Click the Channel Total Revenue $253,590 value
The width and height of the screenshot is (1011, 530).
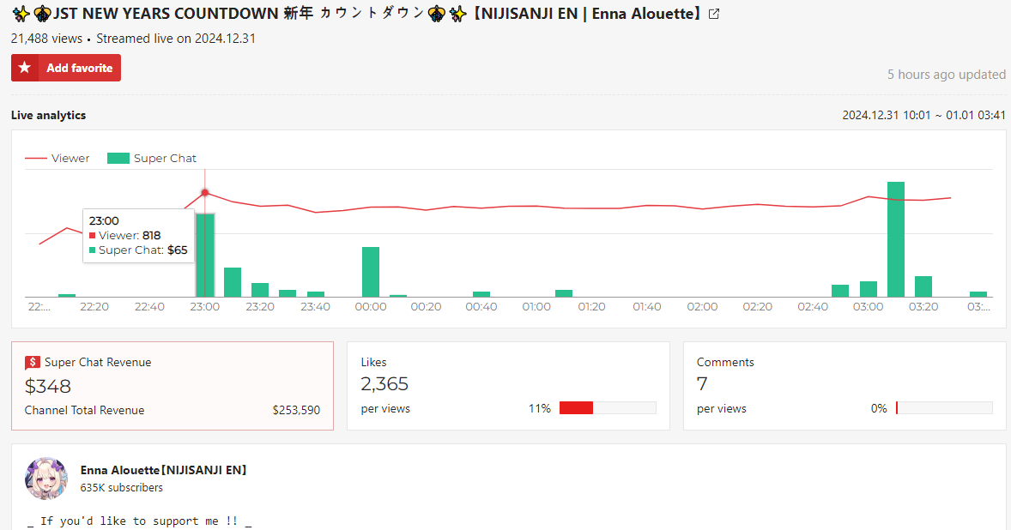tap(296, 410)
